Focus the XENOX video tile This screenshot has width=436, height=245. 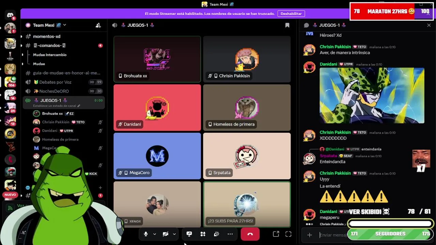pyautogui.click(x=157, y=204)
